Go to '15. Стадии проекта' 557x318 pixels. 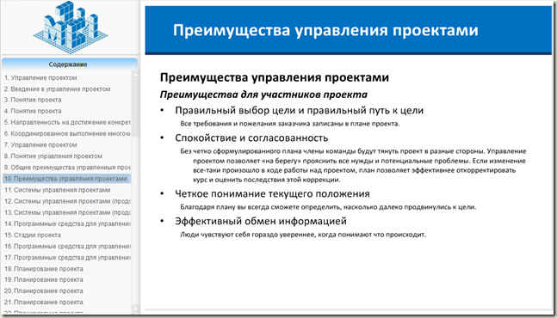(x=33, y=235)
